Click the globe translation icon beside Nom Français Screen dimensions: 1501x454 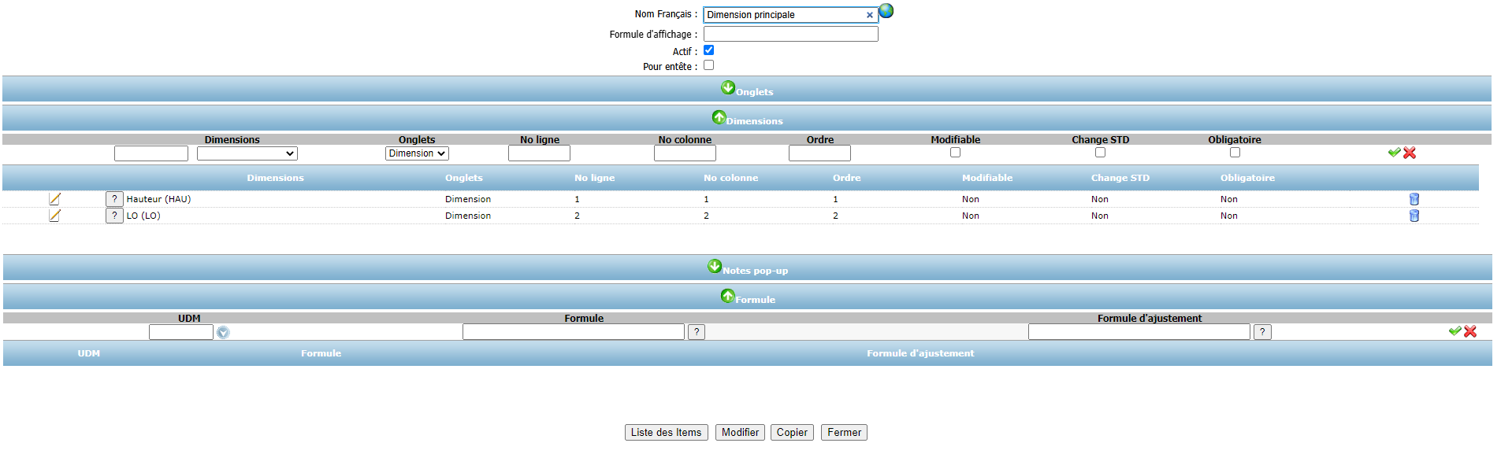tap(886, 11)
